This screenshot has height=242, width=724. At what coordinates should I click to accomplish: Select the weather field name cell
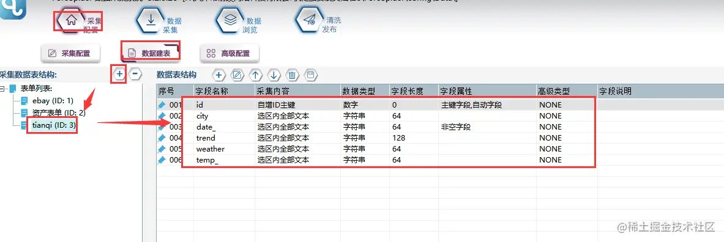[225, 149]
